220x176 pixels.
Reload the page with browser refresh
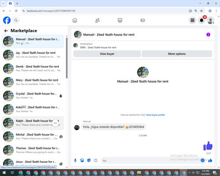pyautogui.click(x=16, y=11)
